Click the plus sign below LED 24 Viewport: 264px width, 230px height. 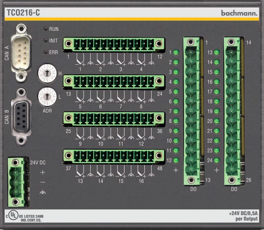pyautogui.click(x=217, y=170)
